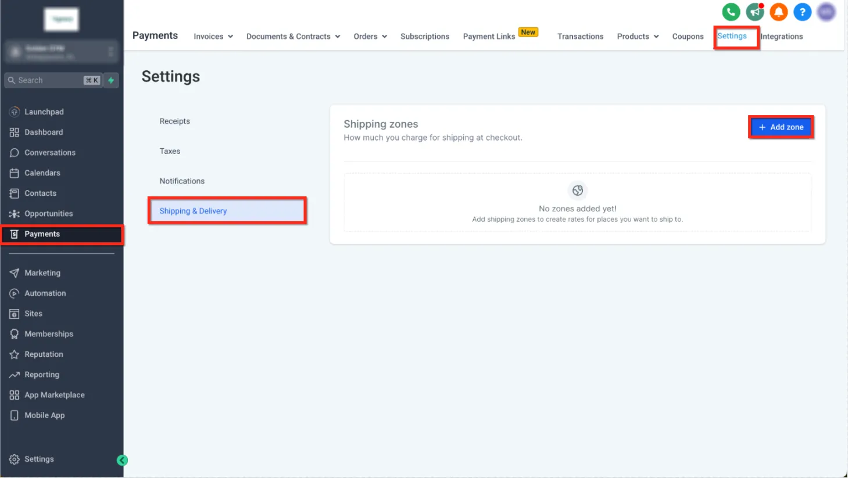Screen dimensions: 848x478
Task: Switch to the Transactions tab
Action: coord(580,36)
